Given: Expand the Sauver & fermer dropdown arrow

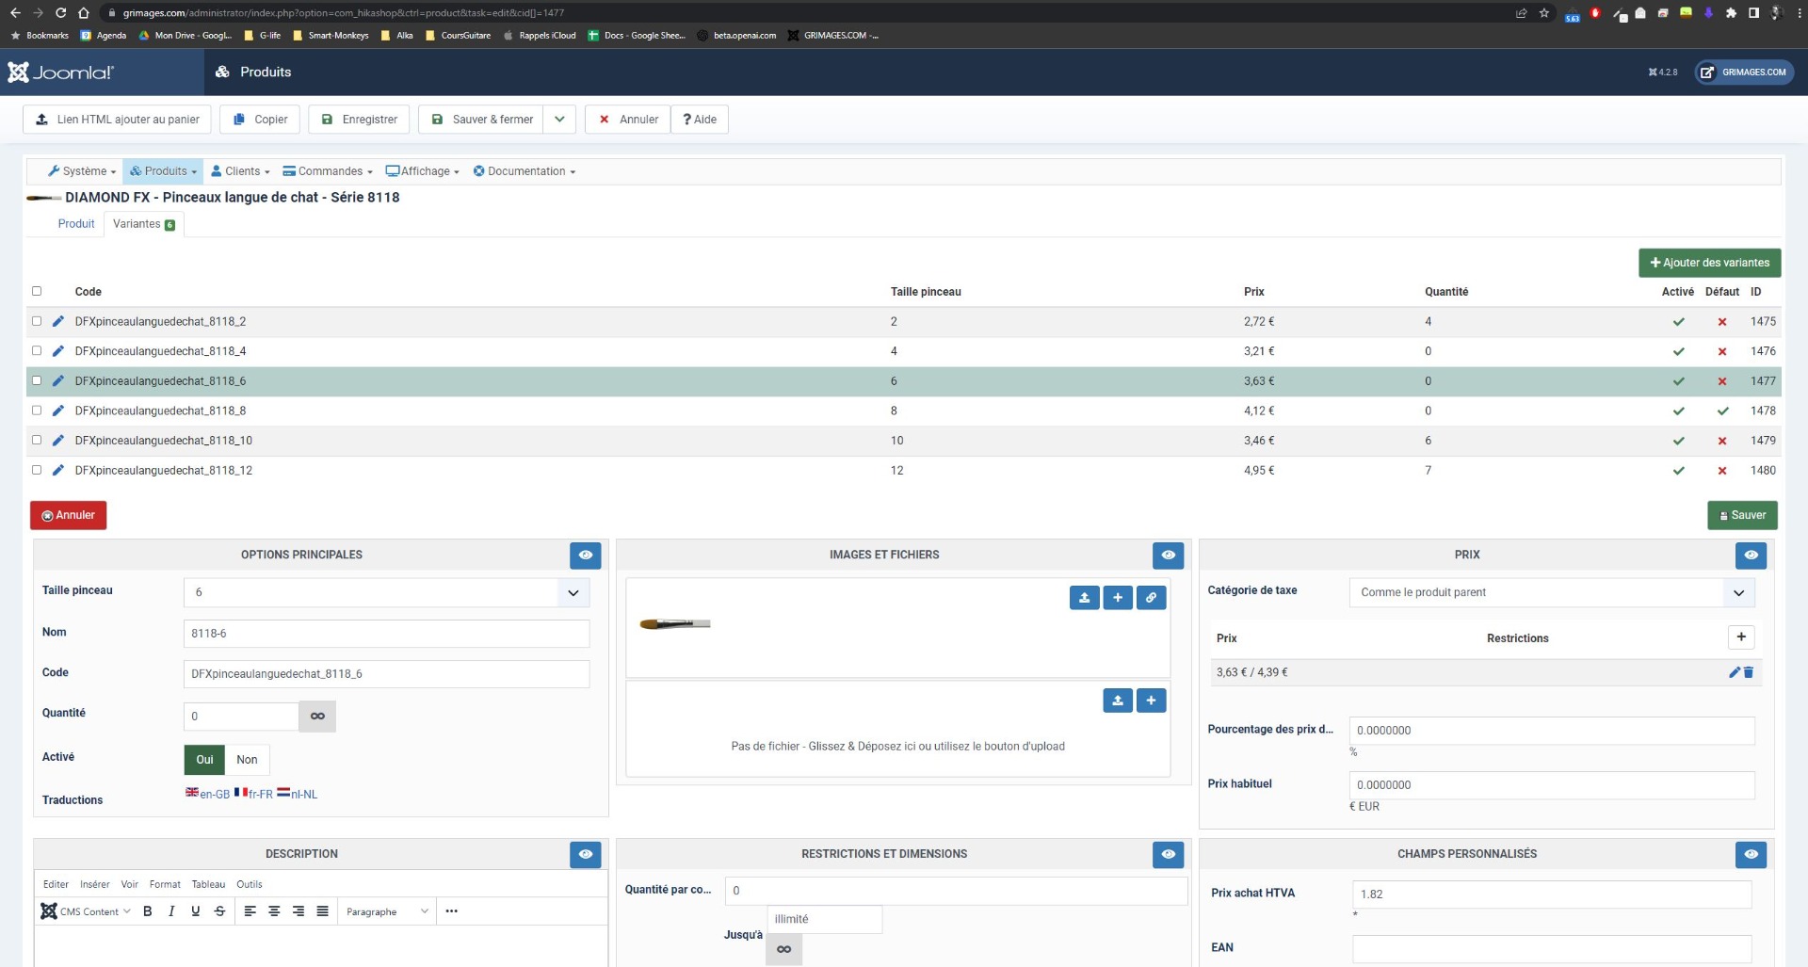Looking at the screenshot, I should click(559, 120).
